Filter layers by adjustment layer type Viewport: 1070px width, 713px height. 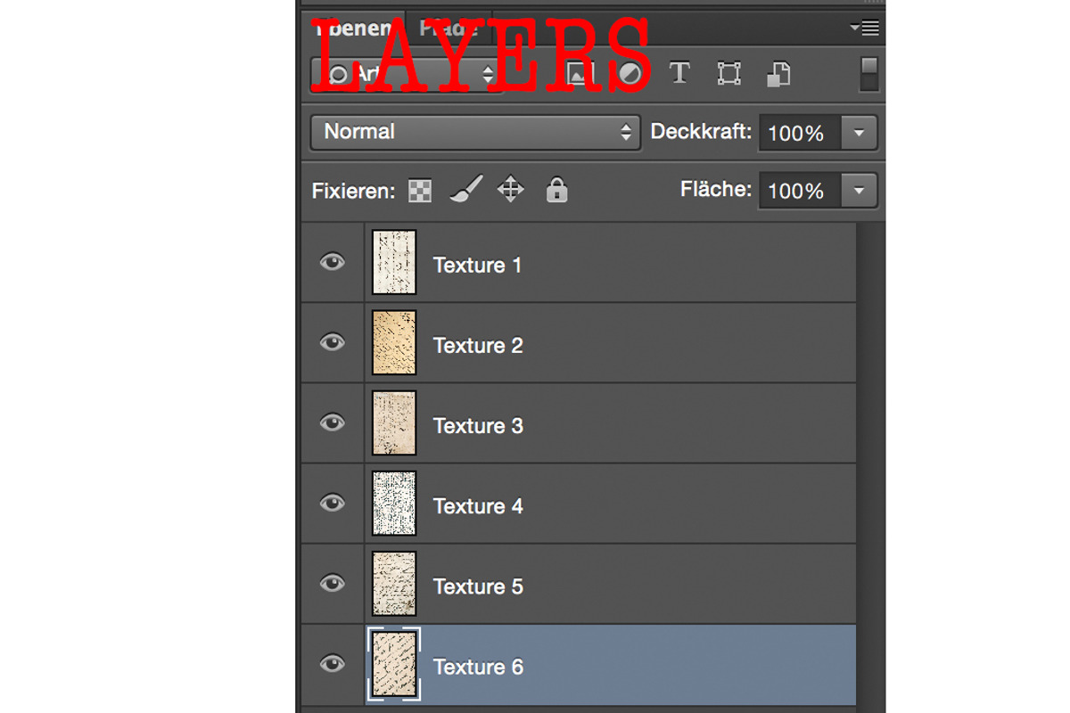(x=630, y=73)
